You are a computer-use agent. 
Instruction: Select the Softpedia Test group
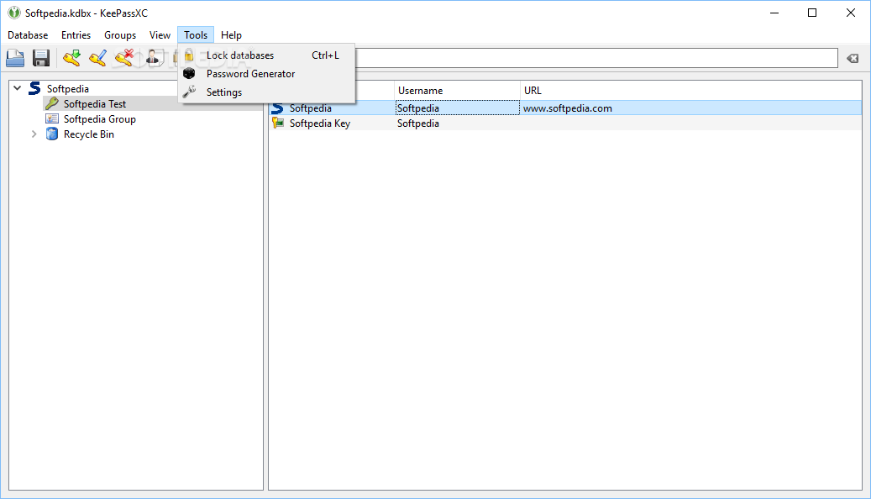click(94, 104)
